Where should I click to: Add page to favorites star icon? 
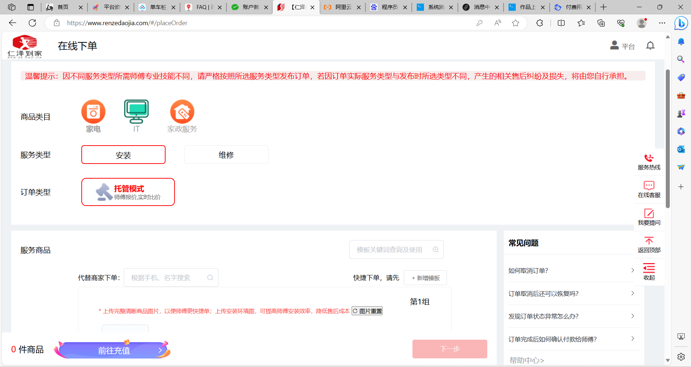pyautogui.click(x=515, y=23)
